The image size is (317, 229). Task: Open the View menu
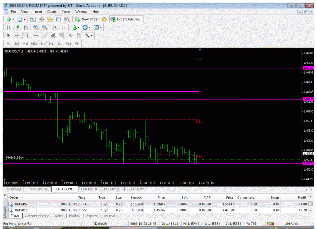pos(25,12)
